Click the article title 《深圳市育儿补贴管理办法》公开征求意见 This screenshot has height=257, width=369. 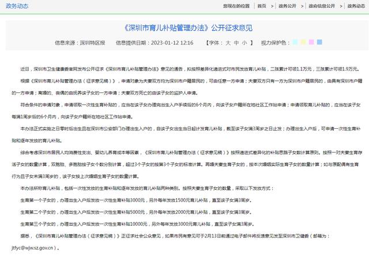[188, 28]
